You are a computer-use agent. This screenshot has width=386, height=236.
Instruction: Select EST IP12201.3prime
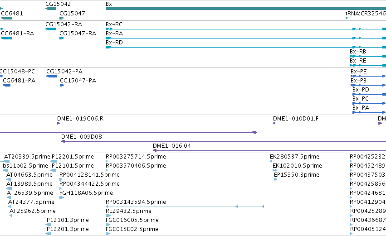(x=67, y=230)
